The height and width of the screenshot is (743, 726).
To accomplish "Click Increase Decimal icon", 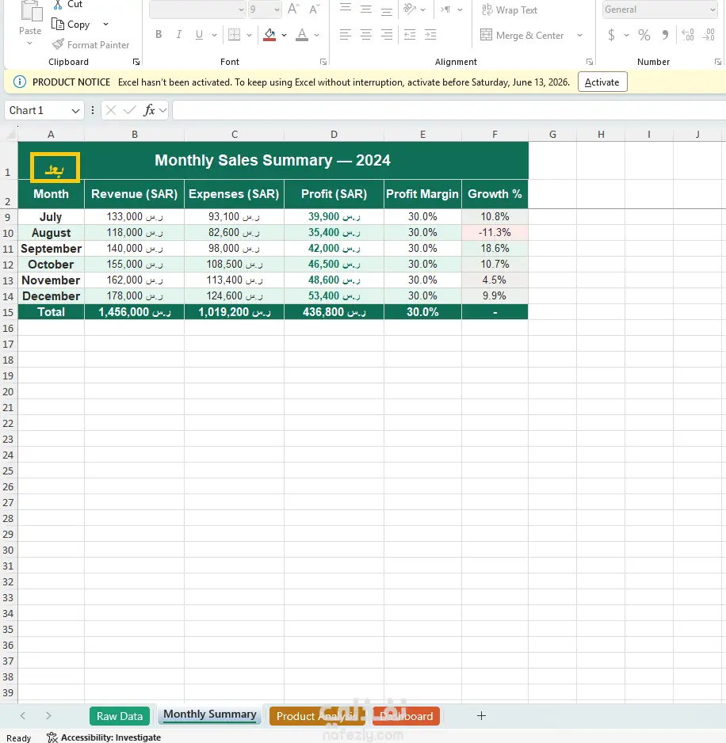I will [688, 35].
